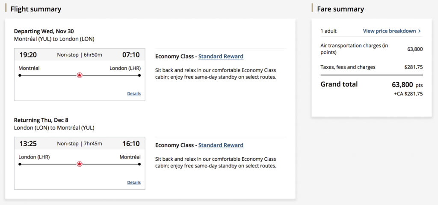Open the View price breakdown link
The width and height of the screenshot is (438, 205).
[x=389, y=31]
